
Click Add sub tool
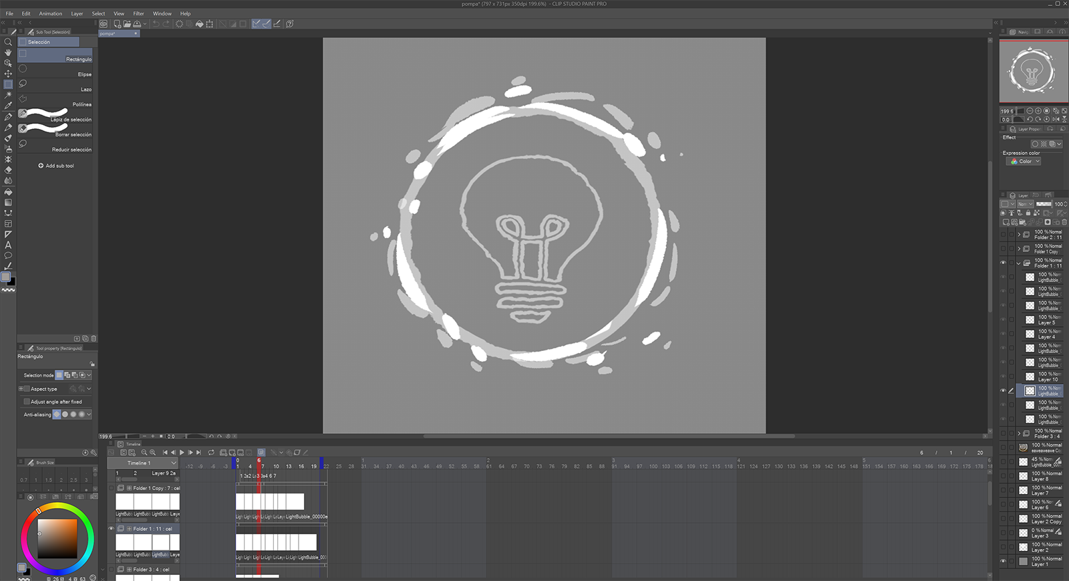(x=56, y=166)
